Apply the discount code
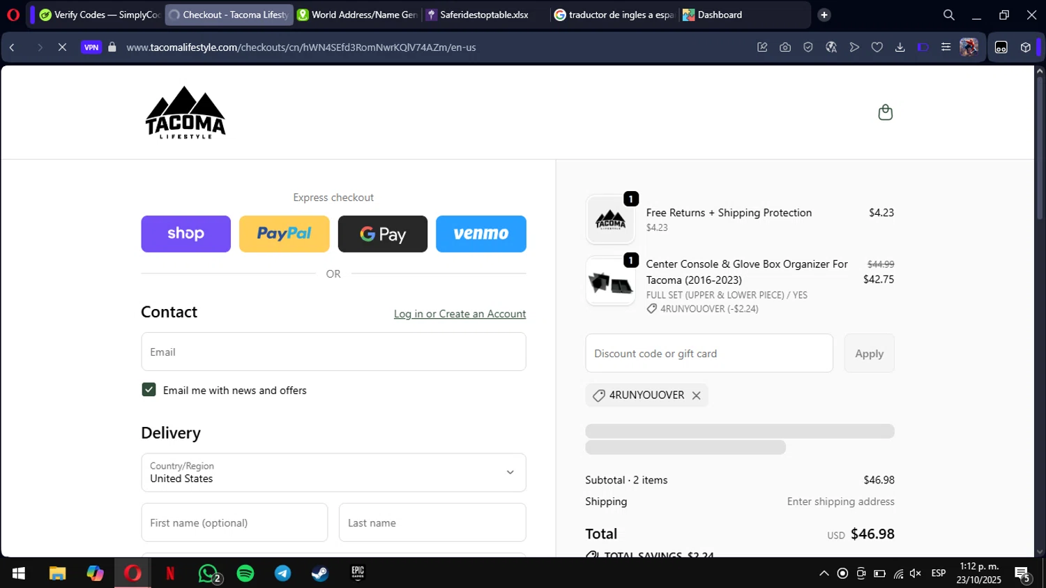The image size is (1046, 588). pyautogui.click(x=869, y=353)
